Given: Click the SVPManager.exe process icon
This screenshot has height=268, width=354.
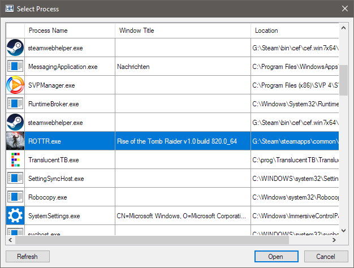Looking at the screenshot, I should (x=15, y=85).
